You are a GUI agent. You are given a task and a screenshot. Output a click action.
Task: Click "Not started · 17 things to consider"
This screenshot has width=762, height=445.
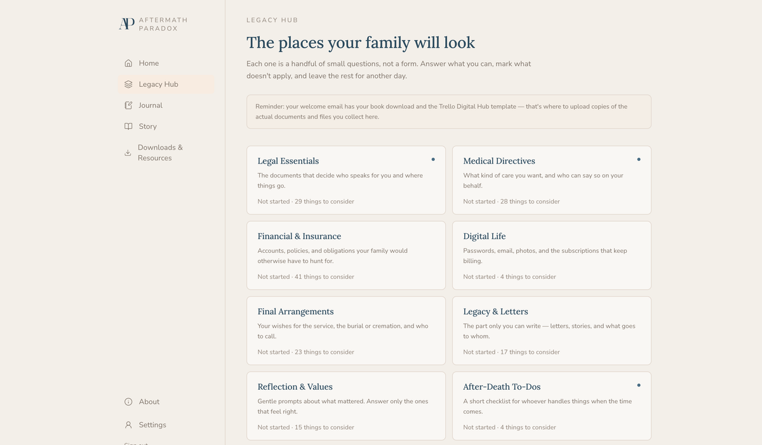(x=512, y=352)
